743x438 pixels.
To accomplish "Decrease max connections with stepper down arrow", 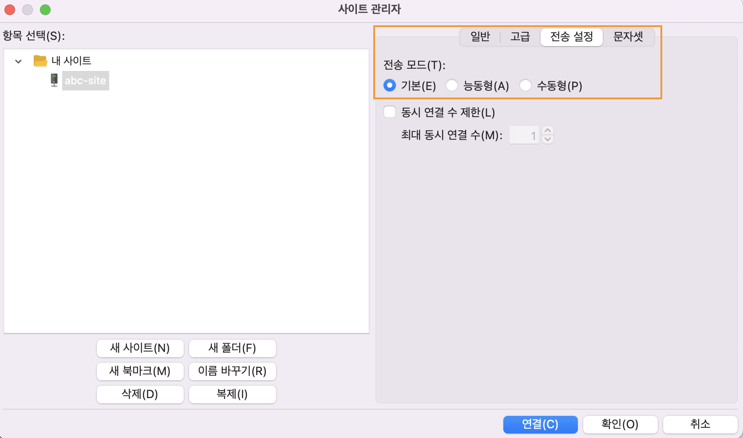I will 548,140.
